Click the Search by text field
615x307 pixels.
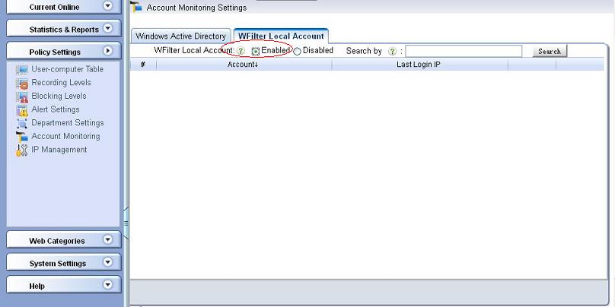[x=464, y=52]
